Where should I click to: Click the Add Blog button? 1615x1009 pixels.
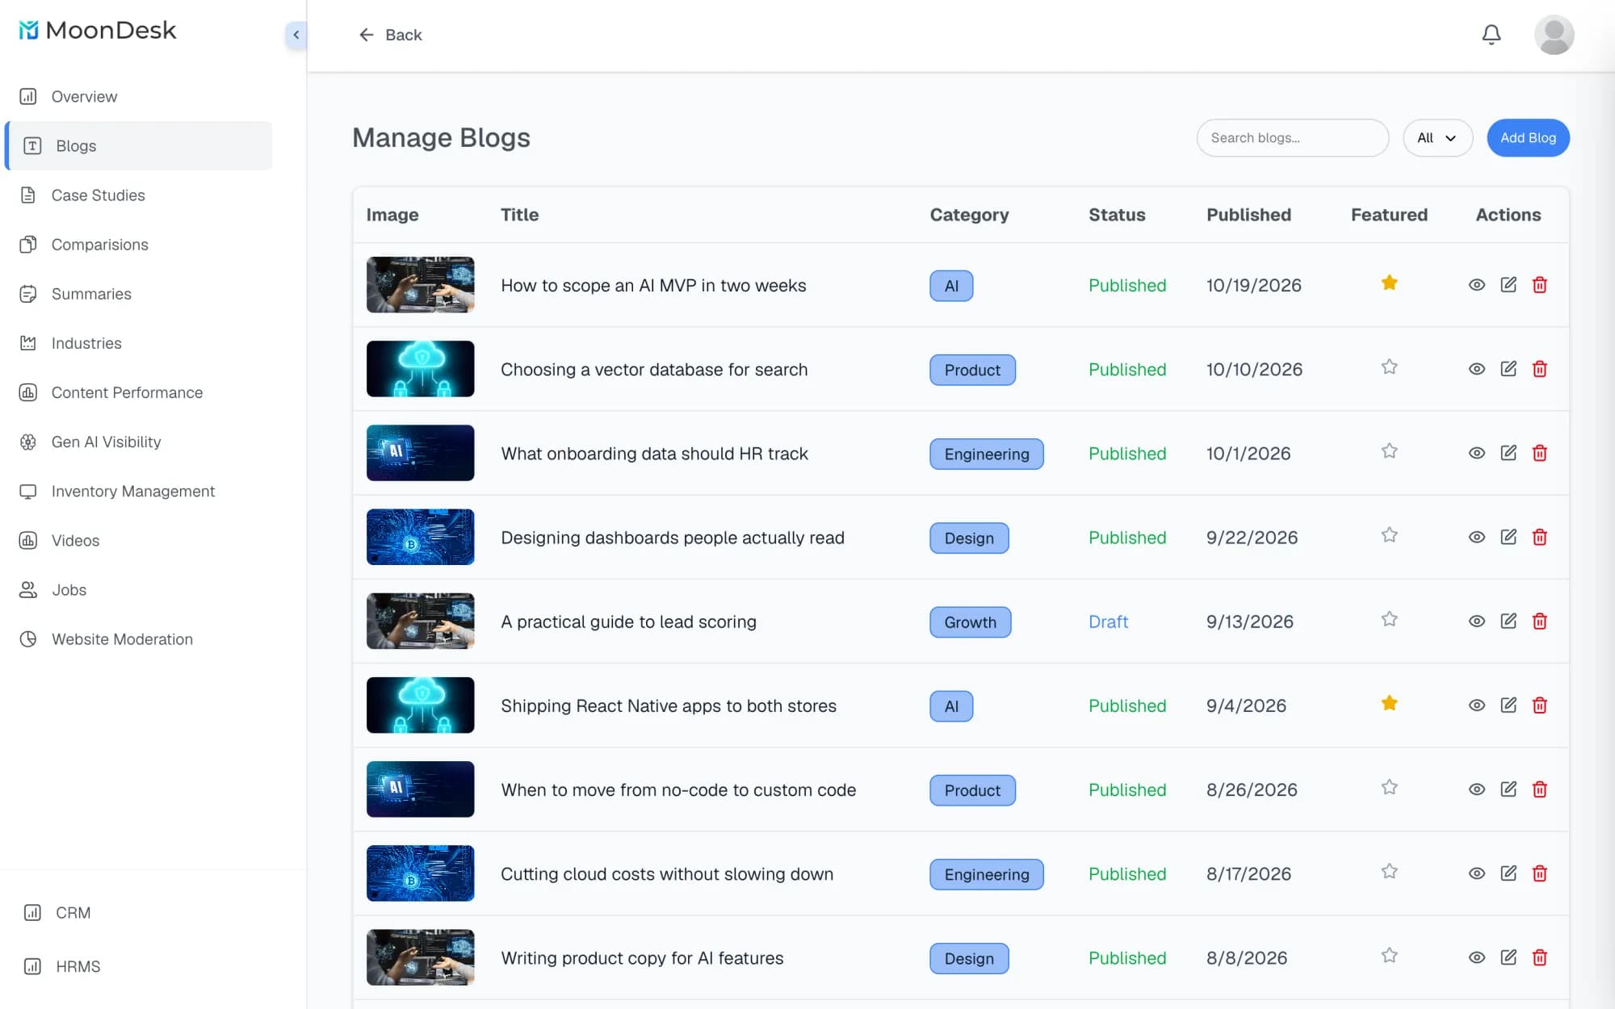point(1528,138)
